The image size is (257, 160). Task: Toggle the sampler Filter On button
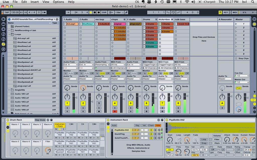coord(169,149)
